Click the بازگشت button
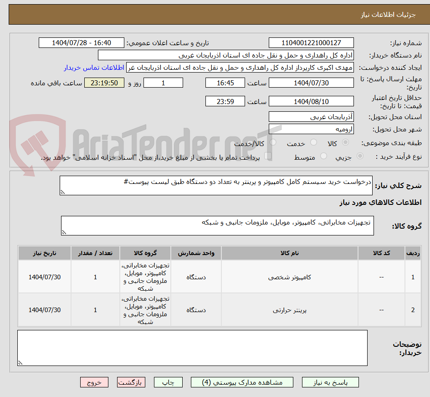 [131, 382]
